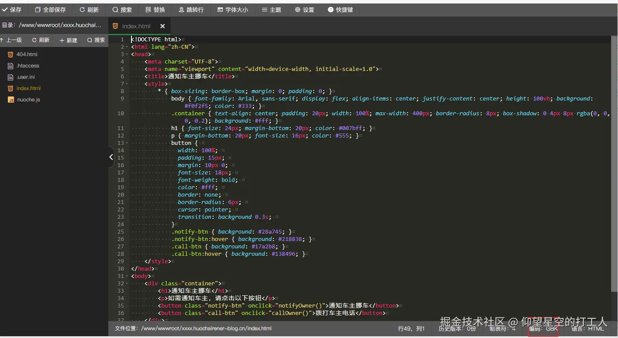Switch to the index.html editor tab

tap(136, 26)
